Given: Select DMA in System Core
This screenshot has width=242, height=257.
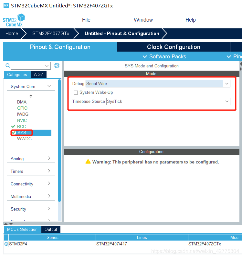Looking at the screenshot, I should click(22, 102).
